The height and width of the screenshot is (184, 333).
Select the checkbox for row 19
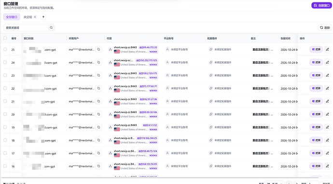(x=5, y=127)
